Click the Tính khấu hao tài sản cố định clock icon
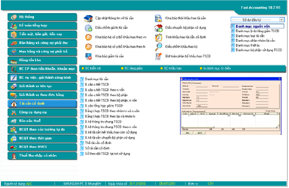Viewport: 289px width, 188px height. 158,38
